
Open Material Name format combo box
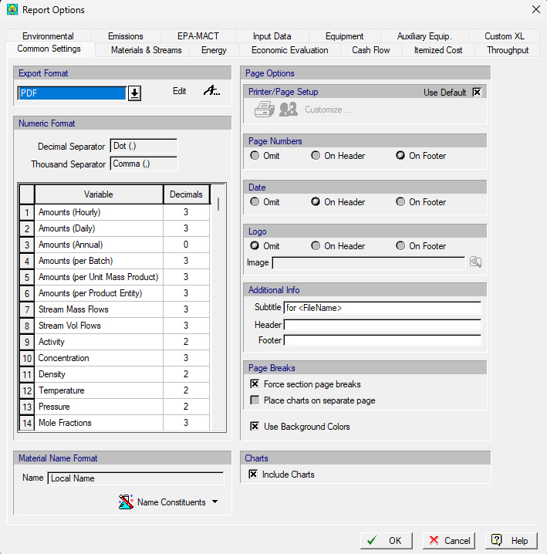[x=136, y=478]
